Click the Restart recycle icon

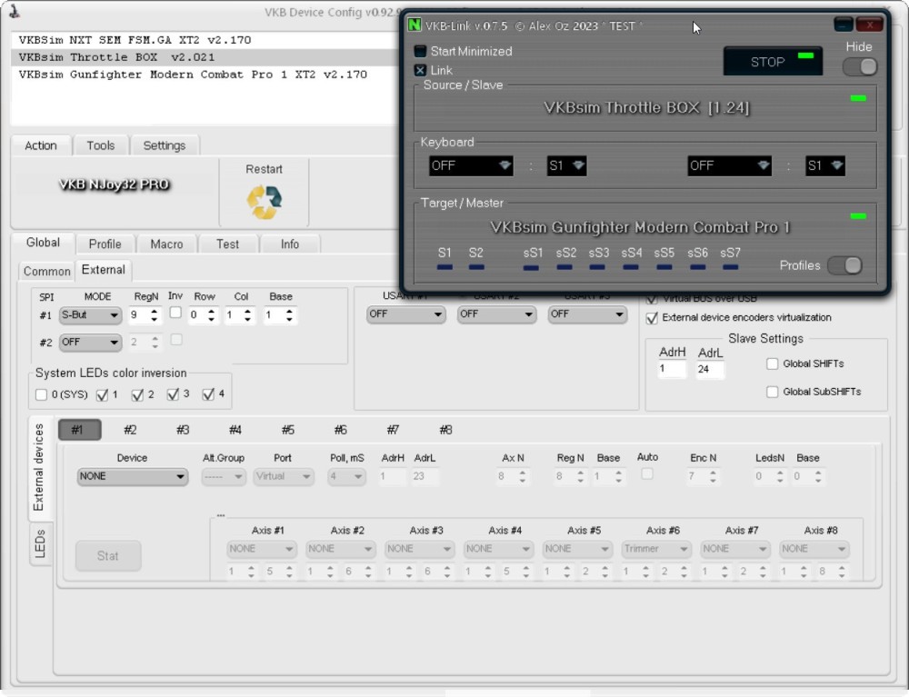pos(264,201)
